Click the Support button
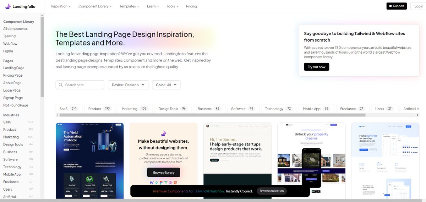The height and width of the screenshot is (202, 426). [397, 6]
